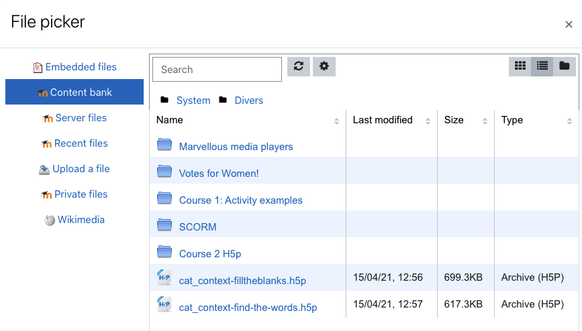Open Upload a file repository
The height and width of the screenshot is (331, 582).
click(75, 169)
